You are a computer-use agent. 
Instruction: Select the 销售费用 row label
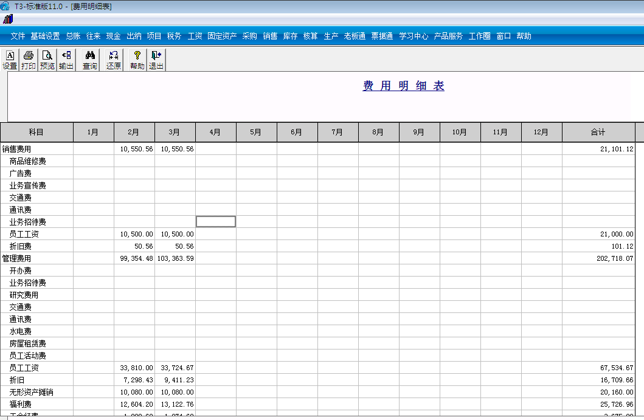click(x=18, y=148)
